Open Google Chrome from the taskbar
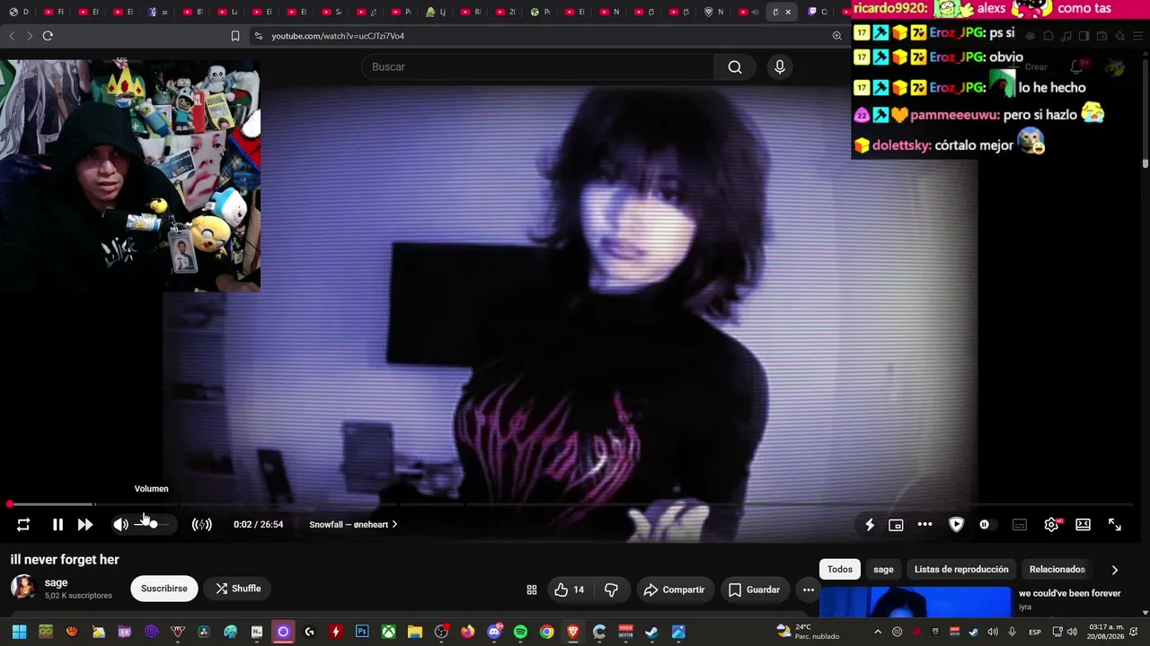The width and height of the screenshot is (1150, 646). coord(546,632)
